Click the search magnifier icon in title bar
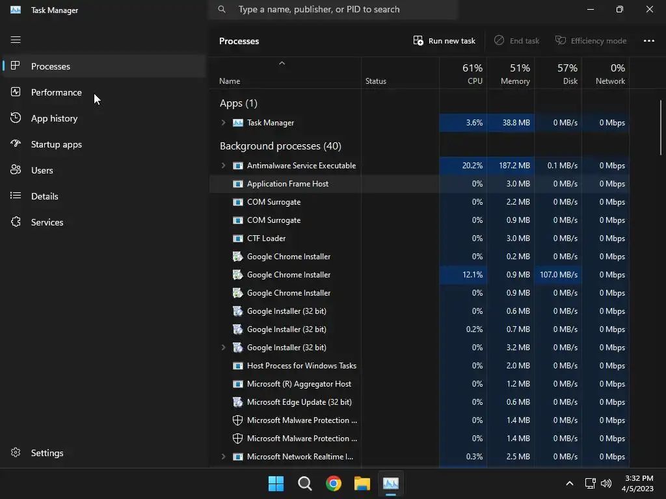Screen dimensions: 666x499 point(222,9)
